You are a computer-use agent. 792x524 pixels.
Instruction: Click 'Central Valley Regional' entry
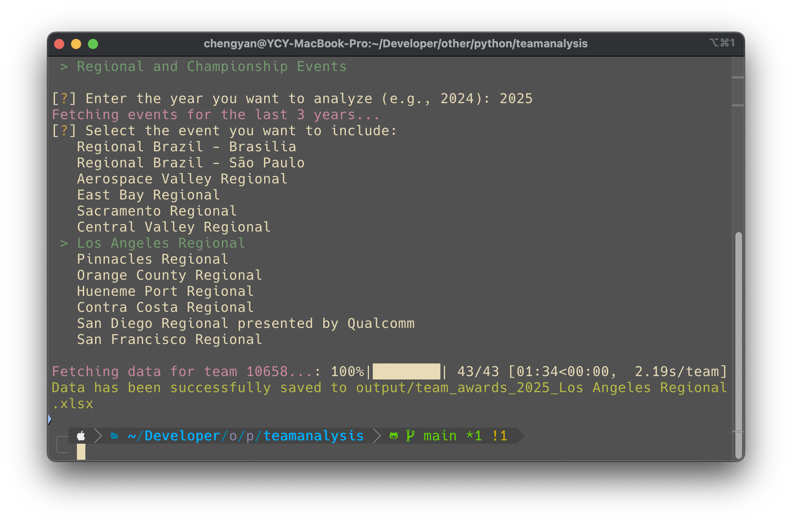(174, 227)
